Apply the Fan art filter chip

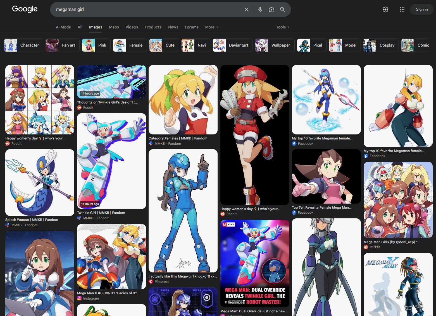[63, 45]
